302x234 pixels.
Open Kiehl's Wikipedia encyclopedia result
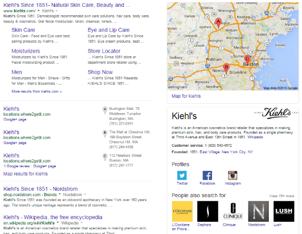[x=53, y=217]
